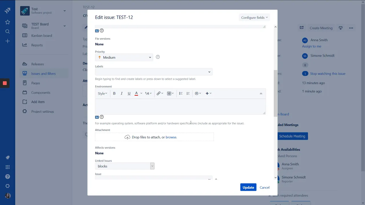The image size is (365, 205).
Task: Click the Labels input field
Action: pyautogui.click(x=154, y=72)
